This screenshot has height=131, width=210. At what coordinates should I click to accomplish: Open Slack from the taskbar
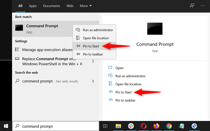tap(131, 126)
